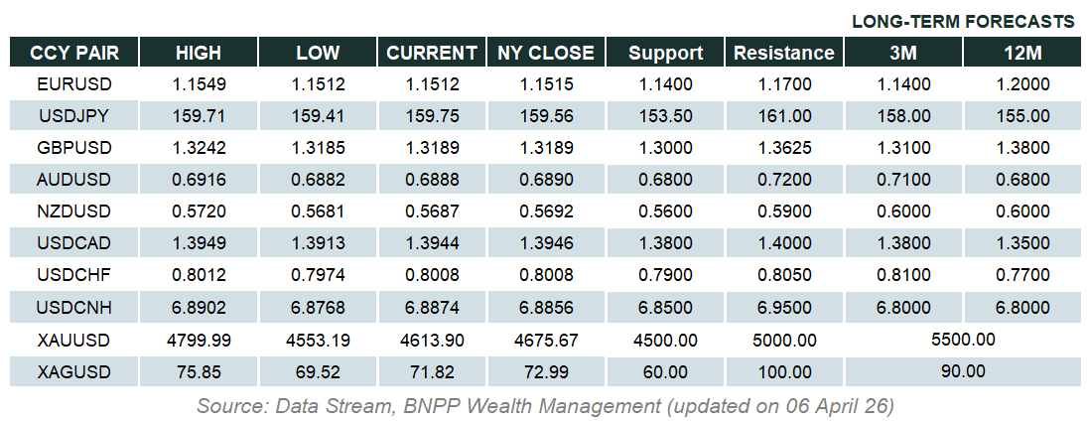Click the Resistance column header
The image size is (1087, 422).
(784, 54)
